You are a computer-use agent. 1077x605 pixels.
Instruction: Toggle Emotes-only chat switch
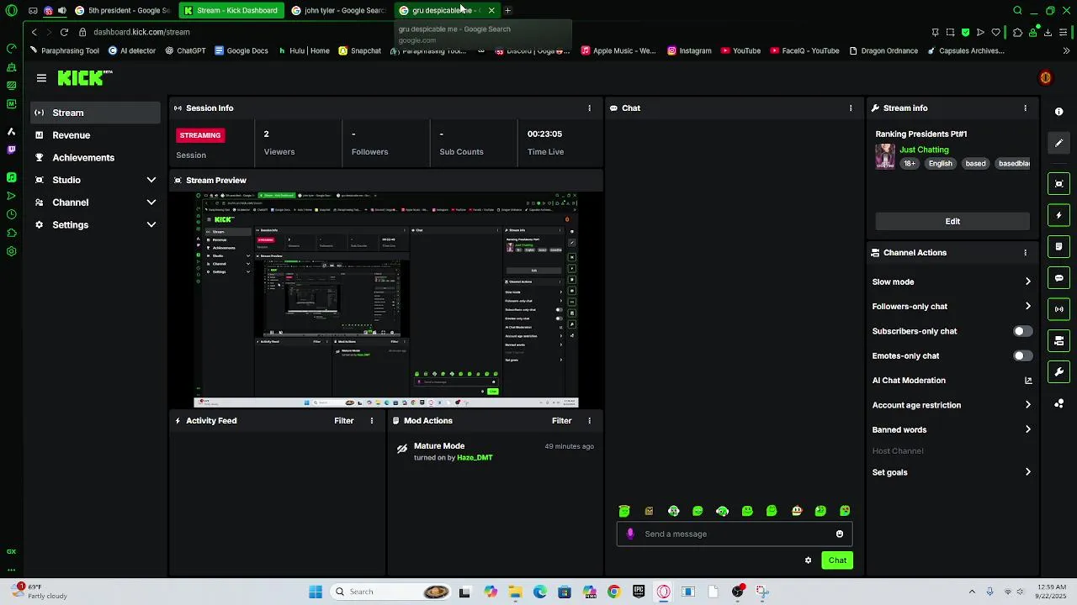click(x=1021, y=356)
